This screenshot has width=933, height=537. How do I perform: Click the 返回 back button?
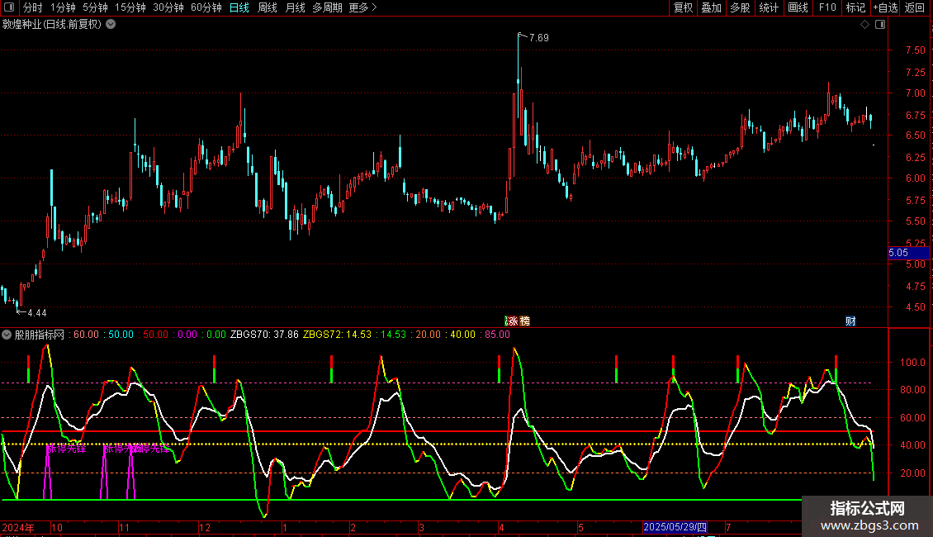tap(915, 7)
